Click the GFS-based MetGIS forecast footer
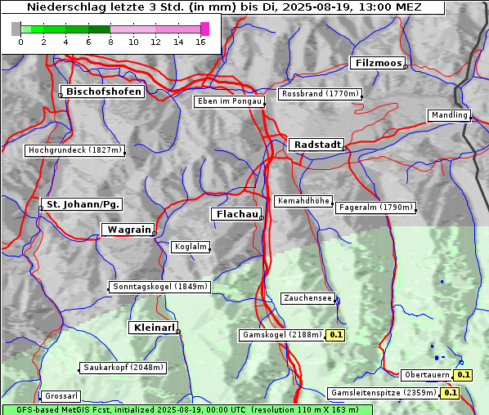This screenshot has height=415, width=489. coord(187,409)
